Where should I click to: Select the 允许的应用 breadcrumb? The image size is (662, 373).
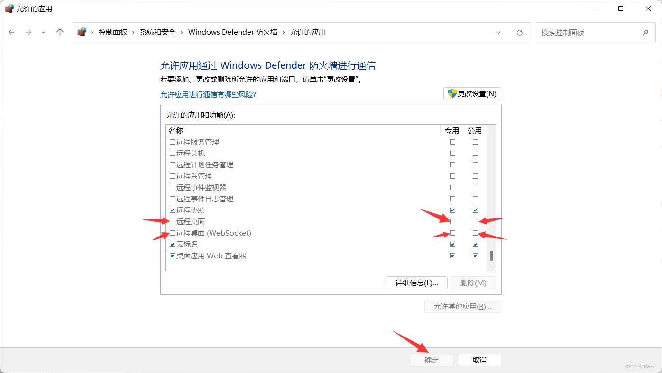(308, 32)
